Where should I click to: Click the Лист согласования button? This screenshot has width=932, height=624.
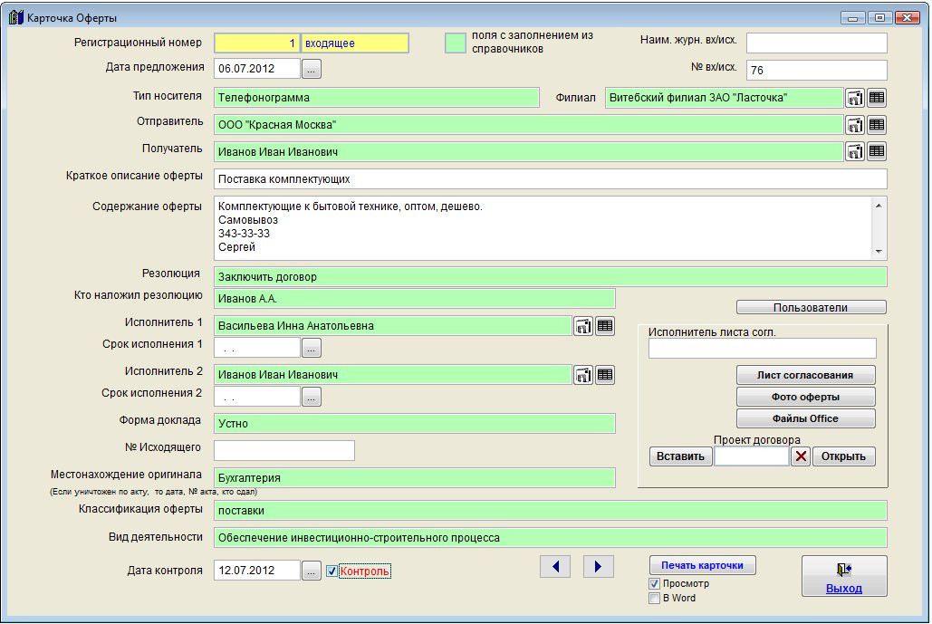[805, 375]
